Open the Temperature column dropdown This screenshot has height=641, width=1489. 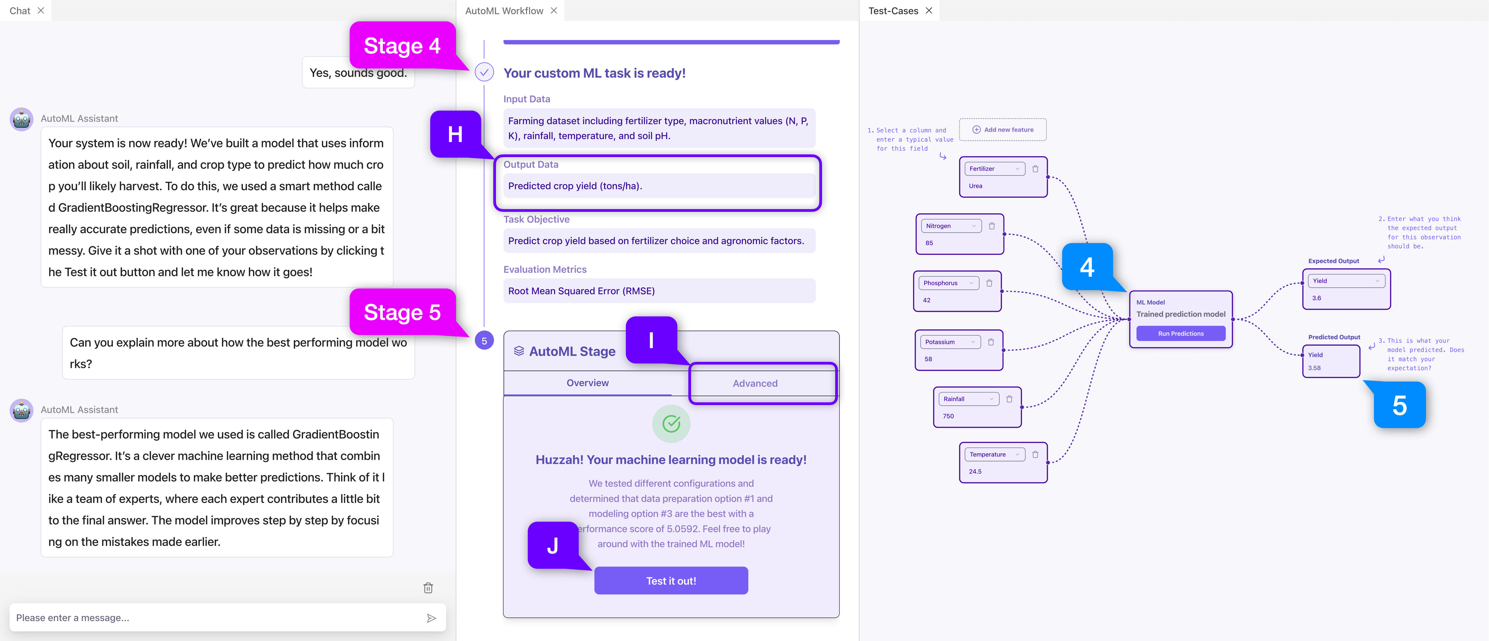(x=995, y=454)
